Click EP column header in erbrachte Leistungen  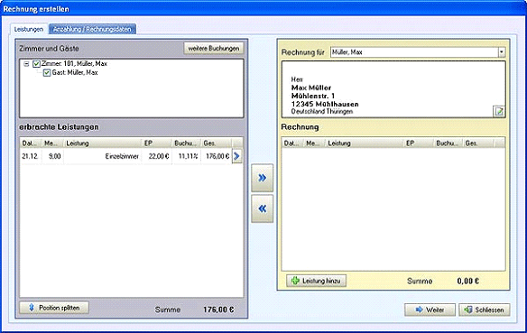point(156,143)
